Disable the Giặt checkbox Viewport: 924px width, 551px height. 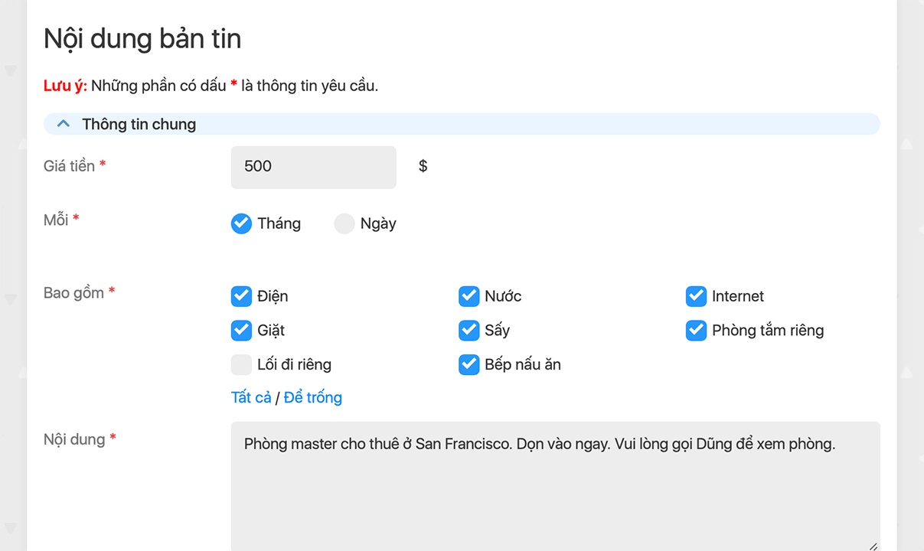tap(241, 331)
